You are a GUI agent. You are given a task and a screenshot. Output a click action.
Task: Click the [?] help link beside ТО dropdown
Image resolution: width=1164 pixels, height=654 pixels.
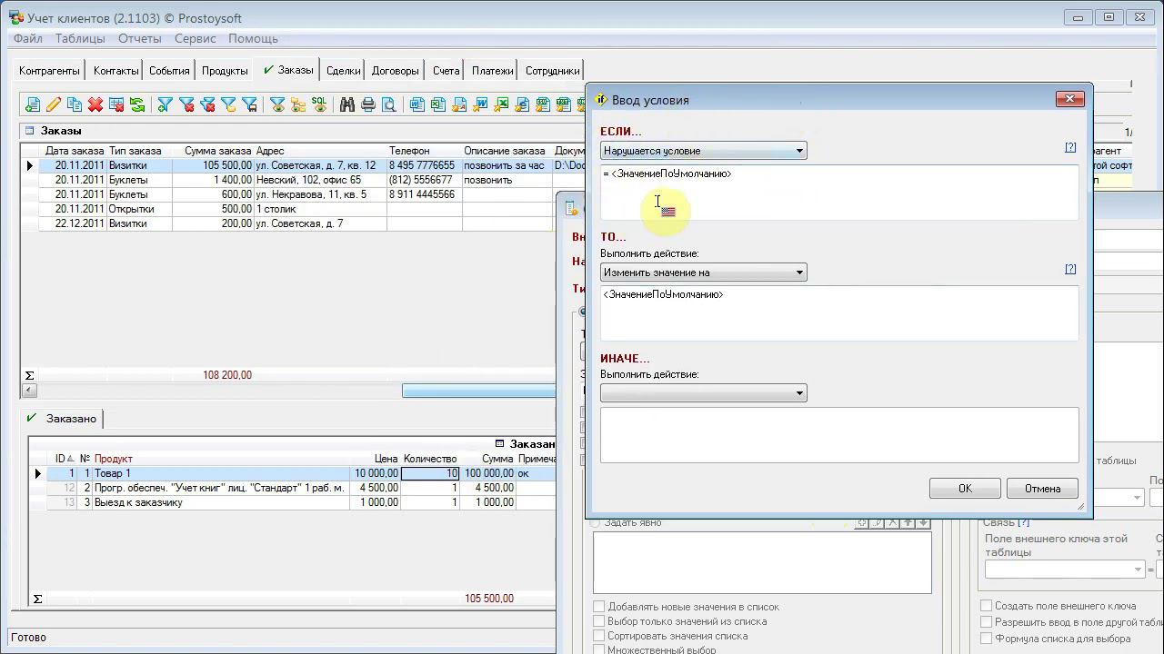coord(1070,269)
